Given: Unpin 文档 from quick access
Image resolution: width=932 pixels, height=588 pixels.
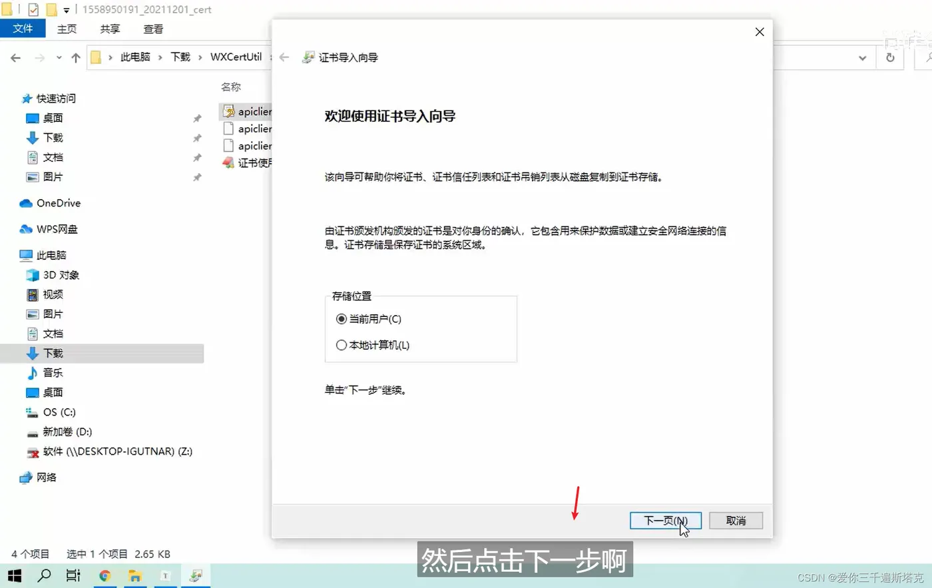Looking at the screenshot, I should pos(197,158).
